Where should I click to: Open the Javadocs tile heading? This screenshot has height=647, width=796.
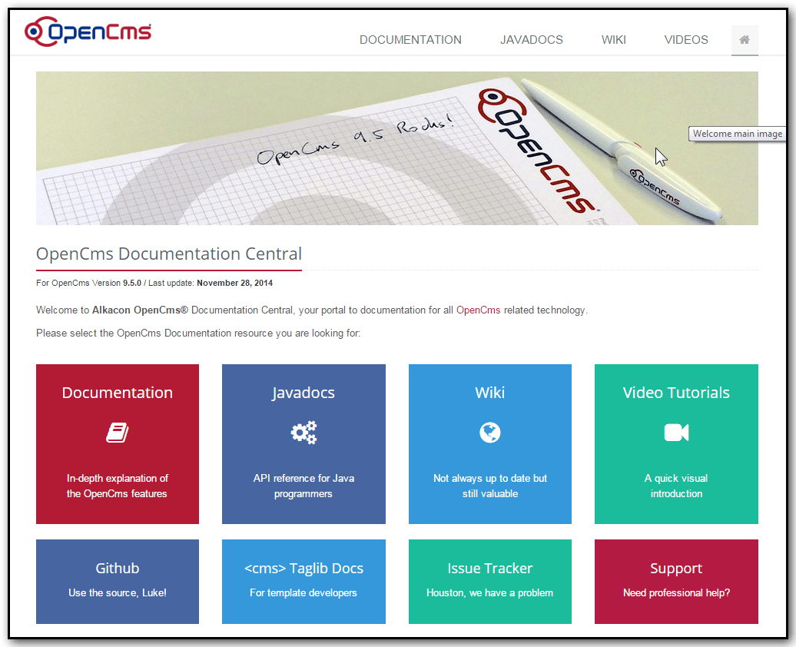[x=303, y=393]
